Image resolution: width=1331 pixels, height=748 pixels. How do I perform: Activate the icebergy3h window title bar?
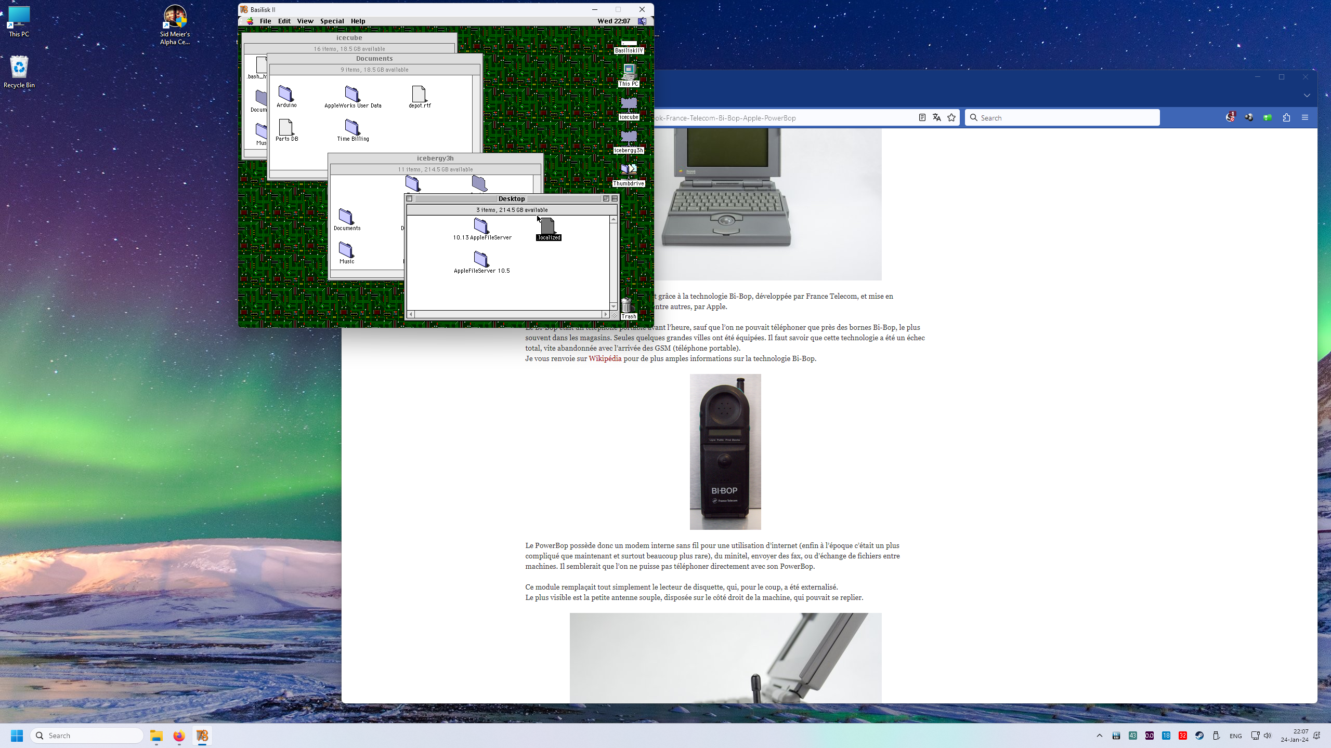point(435,158)
